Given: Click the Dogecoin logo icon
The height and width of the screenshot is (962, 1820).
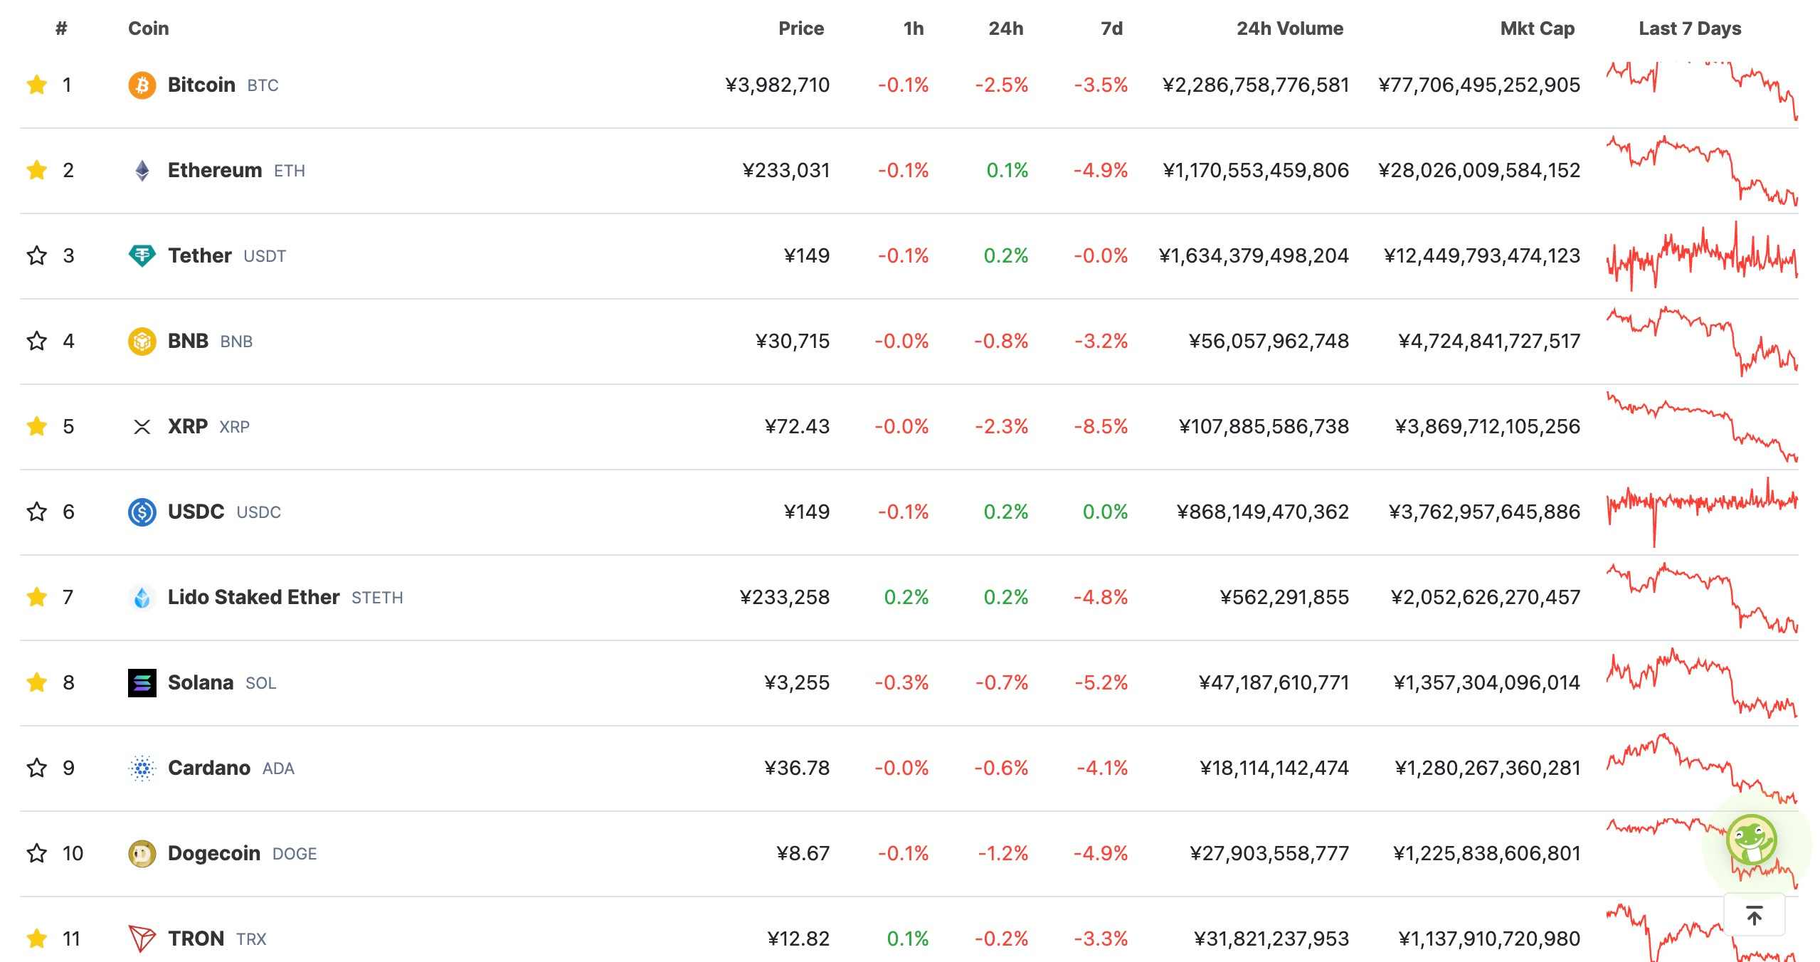Looking at the screenshot, I should point(142,854).
